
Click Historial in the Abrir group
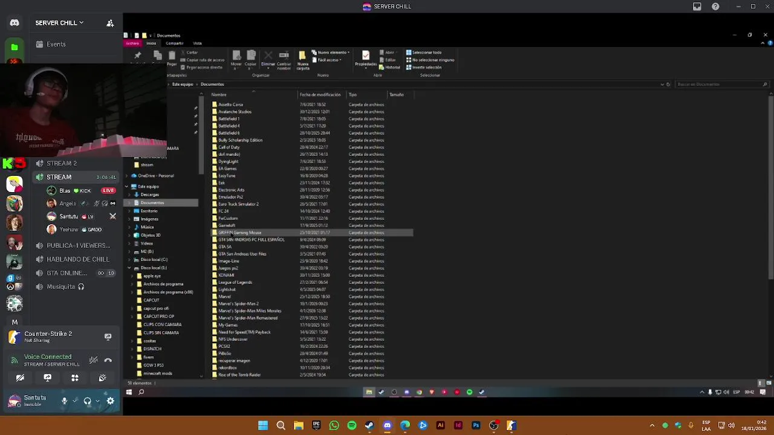(x=389, y=67)
